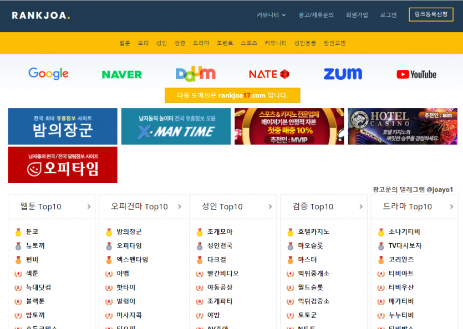Open the red 오피타임 banner
The height and width of the screenshot is (329, 463).
63,164
